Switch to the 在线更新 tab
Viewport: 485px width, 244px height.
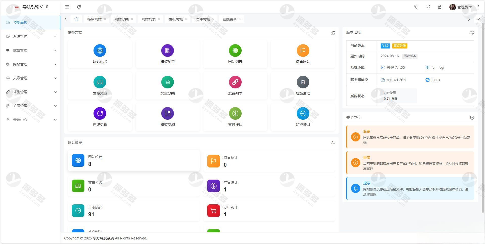coord(230,19)
